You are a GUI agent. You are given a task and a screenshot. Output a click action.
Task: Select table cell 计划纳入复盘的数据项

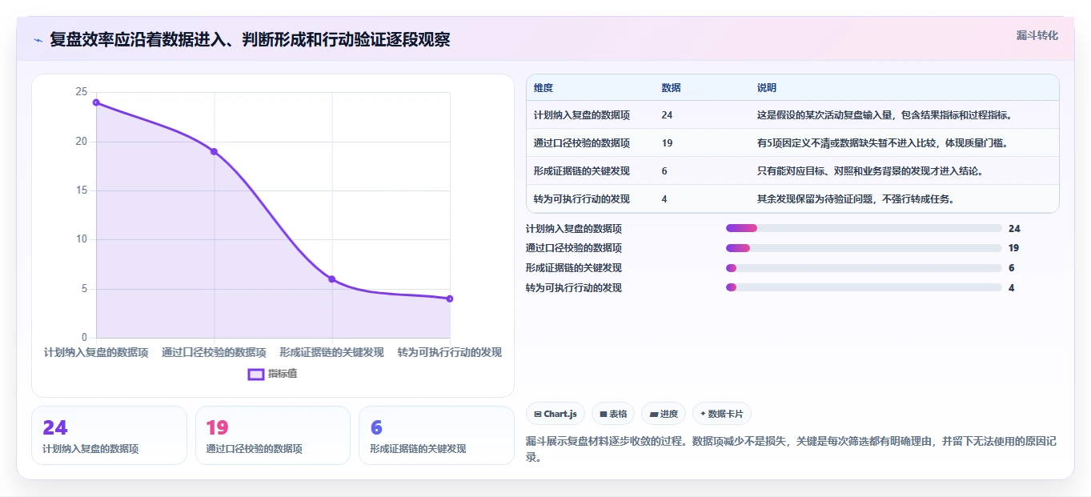582,115
